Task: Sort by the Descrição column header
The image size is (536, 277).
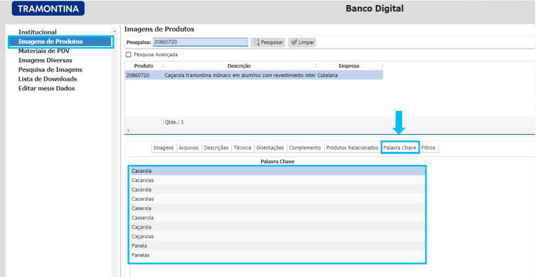Action: [239, 66]
